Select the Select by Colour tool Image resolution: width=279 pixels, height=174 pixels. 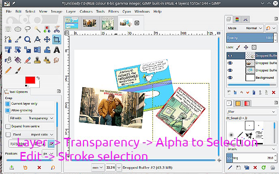coord(47,29)
